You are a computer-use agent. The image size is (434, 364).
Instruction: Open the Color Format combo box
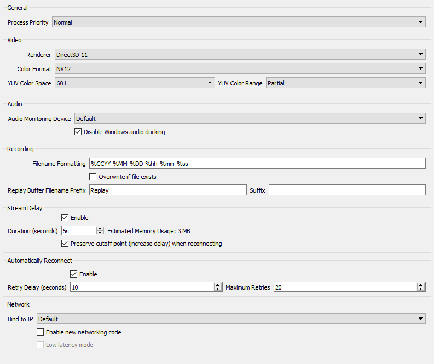pos(240,68)
